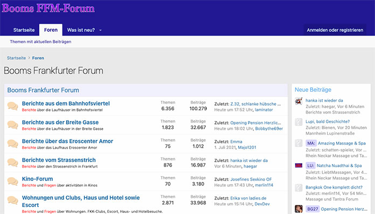Open latest thread Josefines Sexkino OF
The height and width of the screenshot is (214, 375).
(x=251, y=180)
